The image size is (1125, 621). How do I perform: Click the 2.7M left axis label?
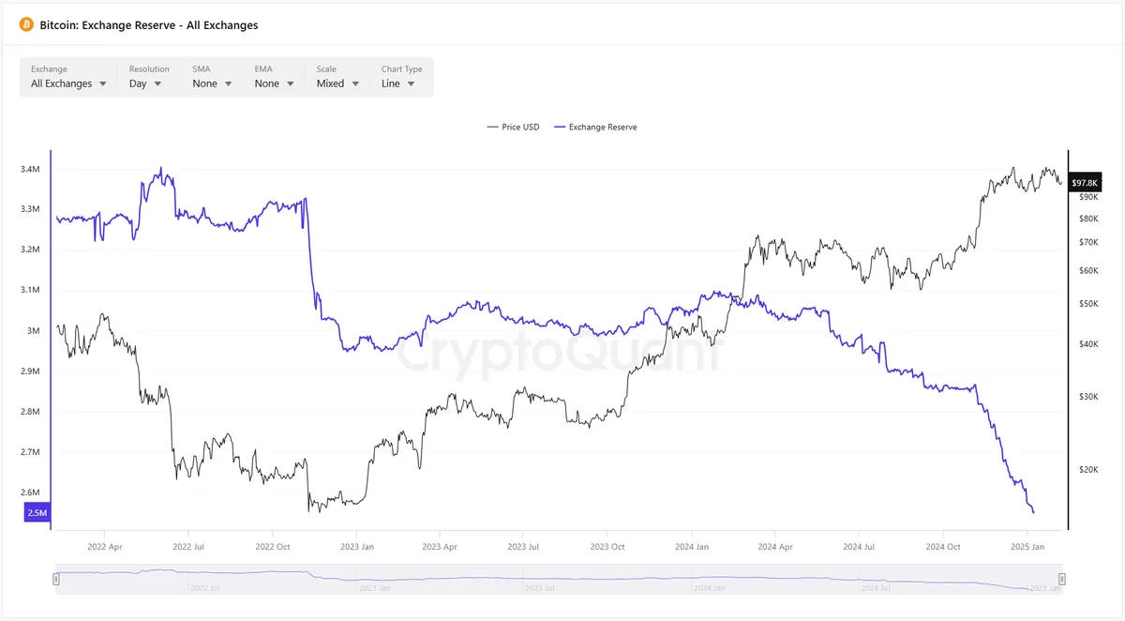29,452
